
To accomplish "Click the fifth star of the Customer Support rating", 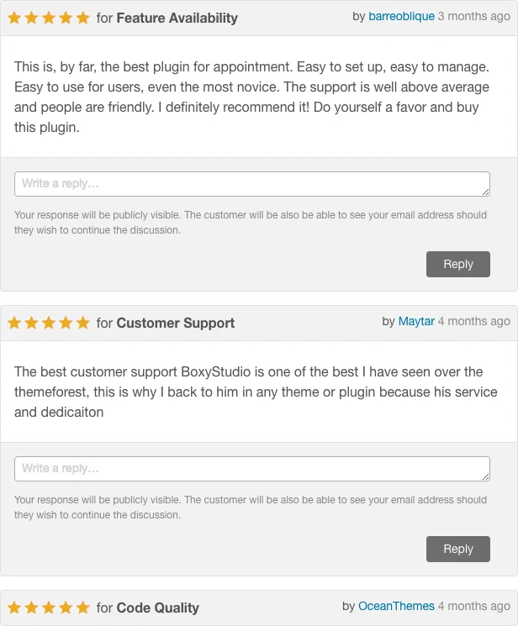I will pyautogui.click(x=82, y=323).
